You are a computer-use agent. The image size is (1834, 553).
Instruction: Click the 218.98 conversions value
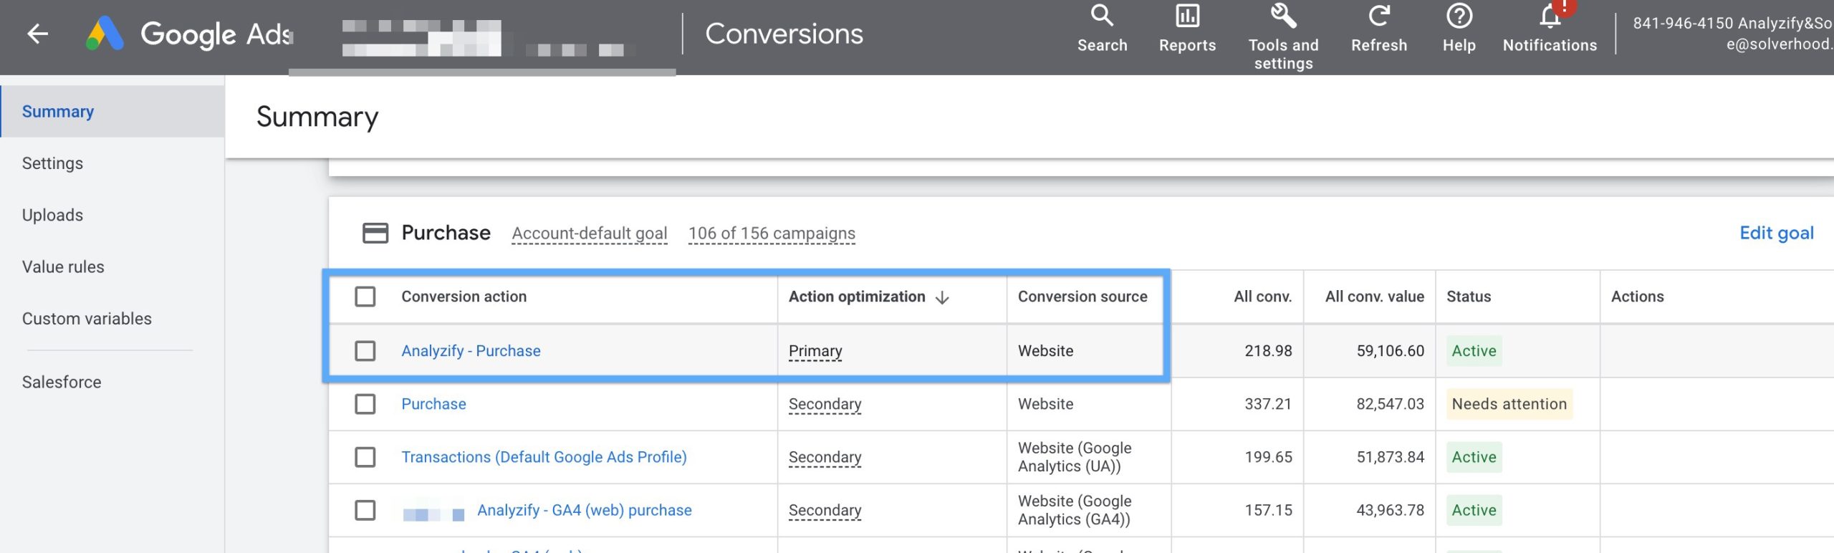(1268, 351)
